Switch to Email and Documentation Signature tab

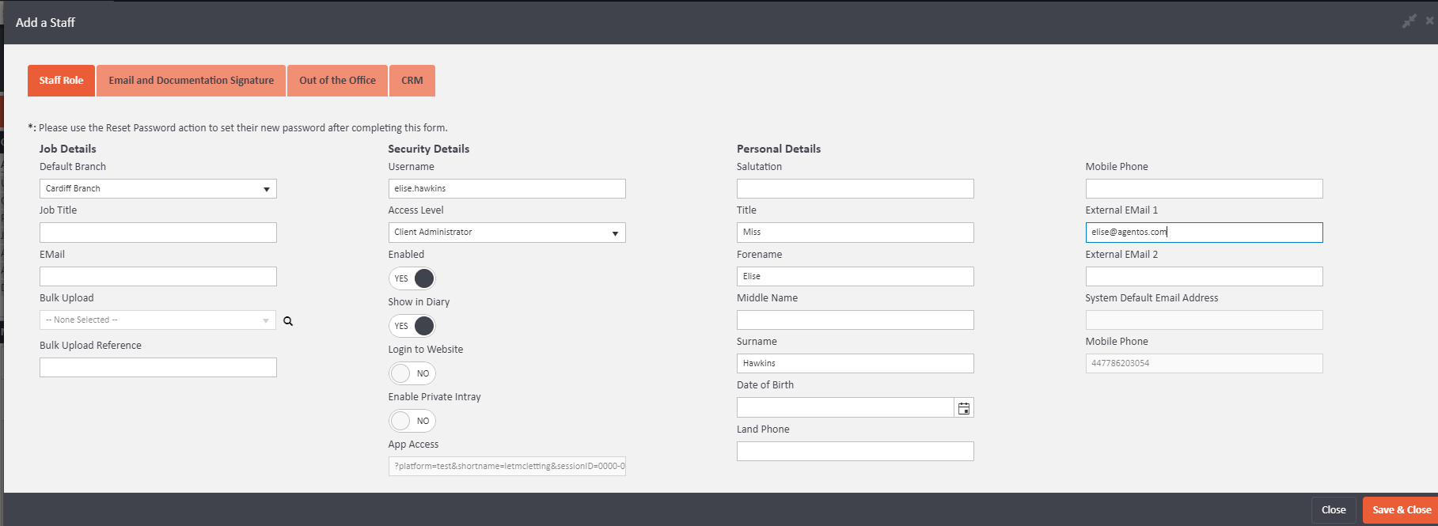tap(191, 81)
